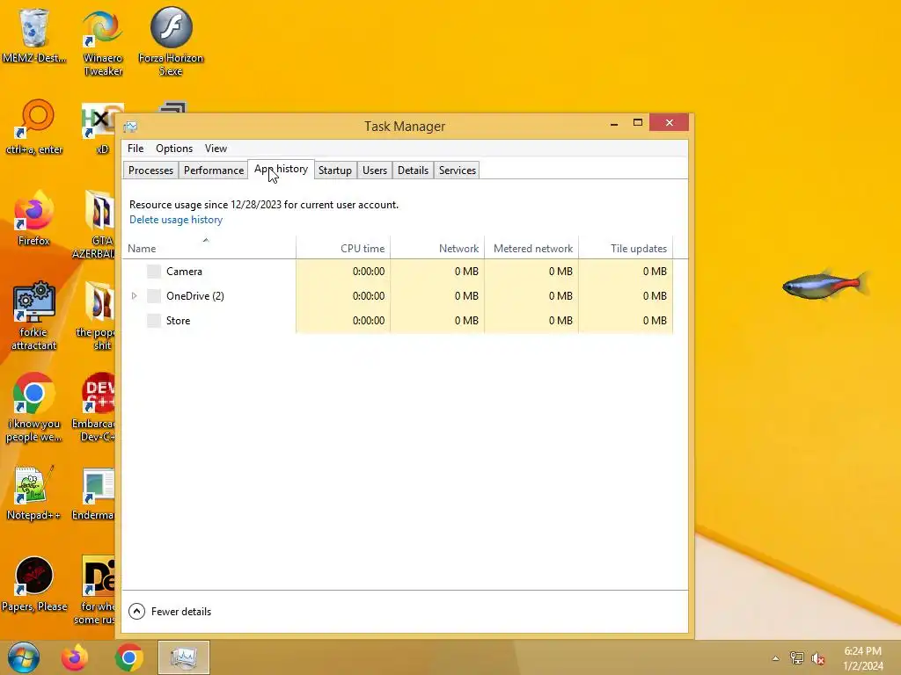Open the View menu

click(216, 149)
